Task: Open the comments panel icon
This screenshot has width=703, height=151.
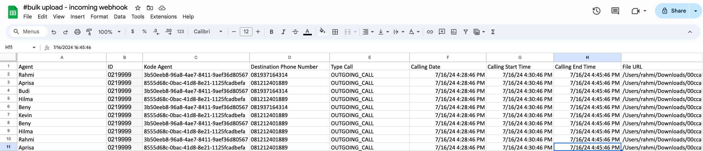Action: (x=615, y=11)
